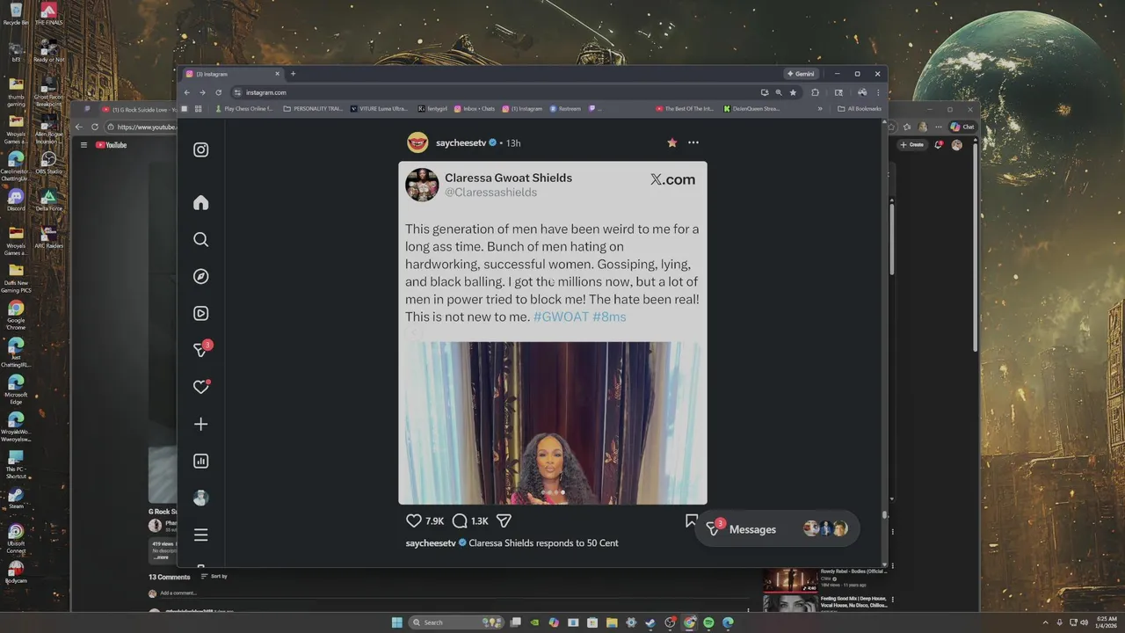Viewport: 1125px width, 633px height.
Task: Share the saycheesetv post
Action: (x=504, y=520)
